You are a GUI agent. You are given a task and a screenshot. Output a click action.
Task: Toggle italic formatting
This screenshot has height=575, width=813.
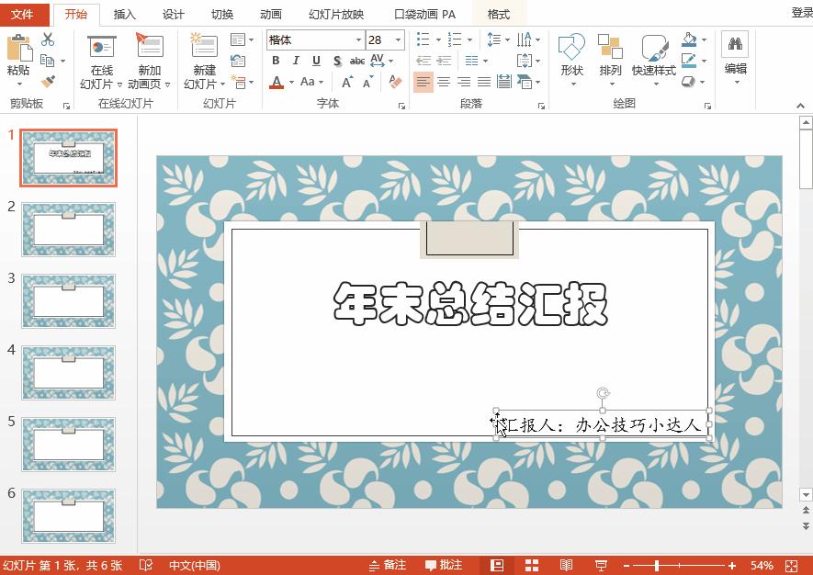tap(295, 61)
